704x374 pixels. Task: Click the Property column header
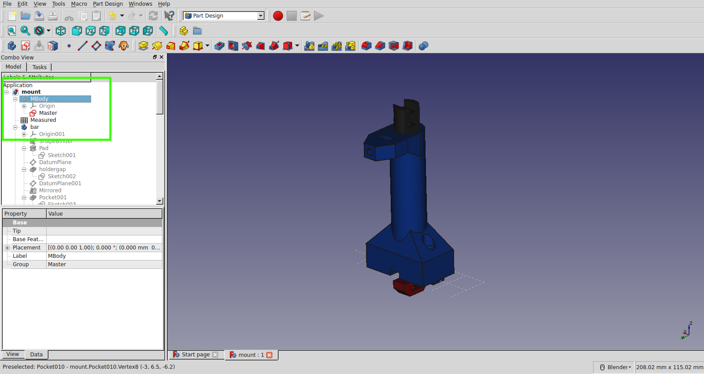click(x=24, y=214)
